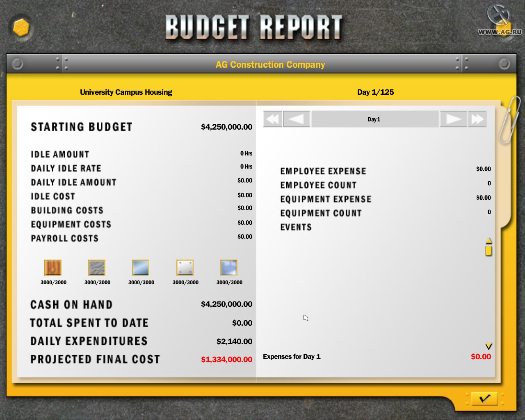The height and width of the screenshot is (420, 525).
Task: Click the Employee Expense label
Action: [323, 171]
